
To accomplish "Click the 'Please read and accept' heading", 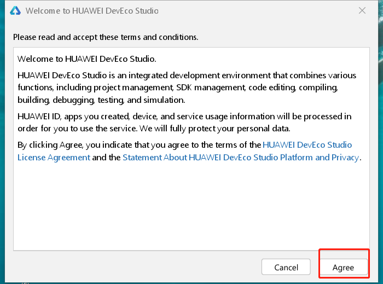I will pos(106,37).
